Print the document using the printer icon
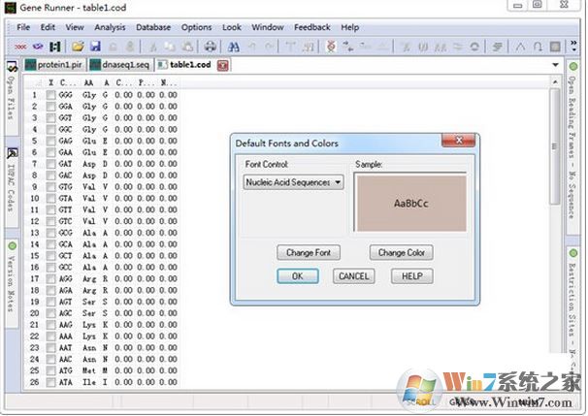 click(211, 47)
